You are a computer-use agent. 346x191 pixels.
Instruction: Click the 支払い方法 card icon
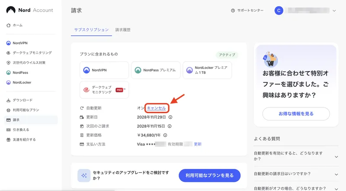coord(82,144)
